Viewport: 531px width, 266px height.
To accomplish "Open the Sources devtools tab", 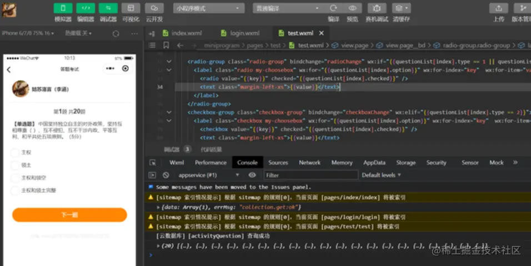I will pyautogui.click(x=278, y=162).
